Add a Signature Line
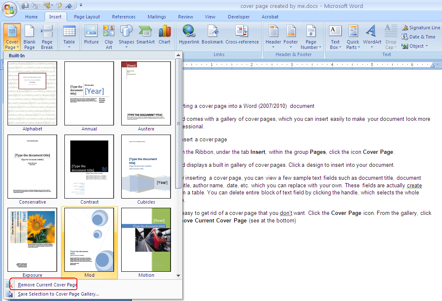Viewport: 442px width, 301px height. pos(420,27)
